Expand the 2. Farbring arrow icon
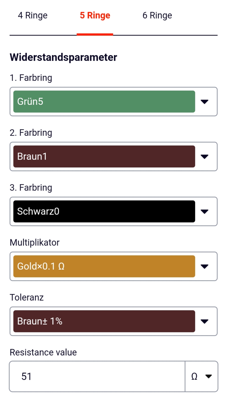Viewport: 227px width, 404px height. [x=205, y=157]
